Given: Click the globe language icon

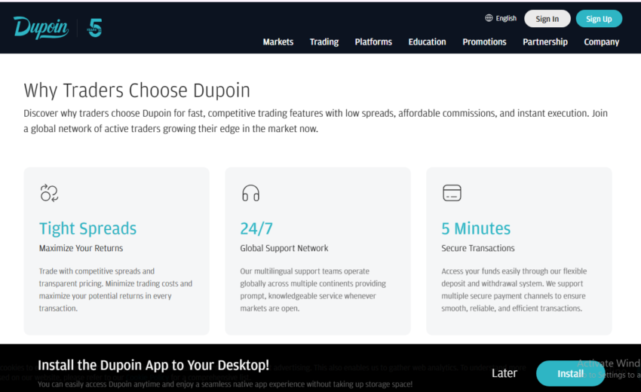Looking at the screenshot, I should tap(489, 18).
